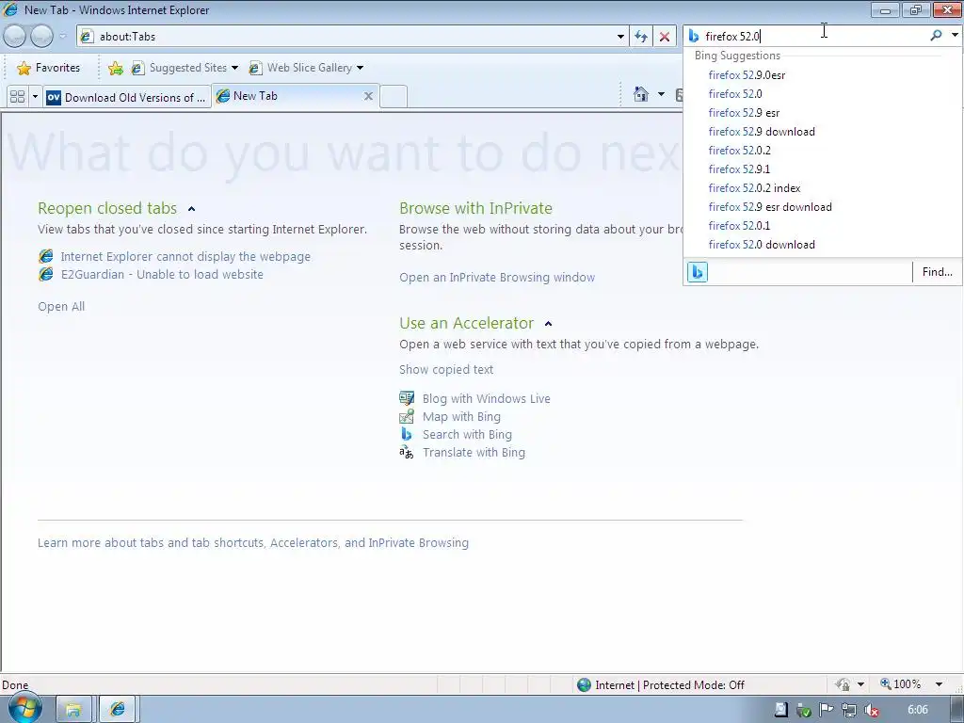Close the New Tab tab
The image size is (964, 723).
point(368,96)
